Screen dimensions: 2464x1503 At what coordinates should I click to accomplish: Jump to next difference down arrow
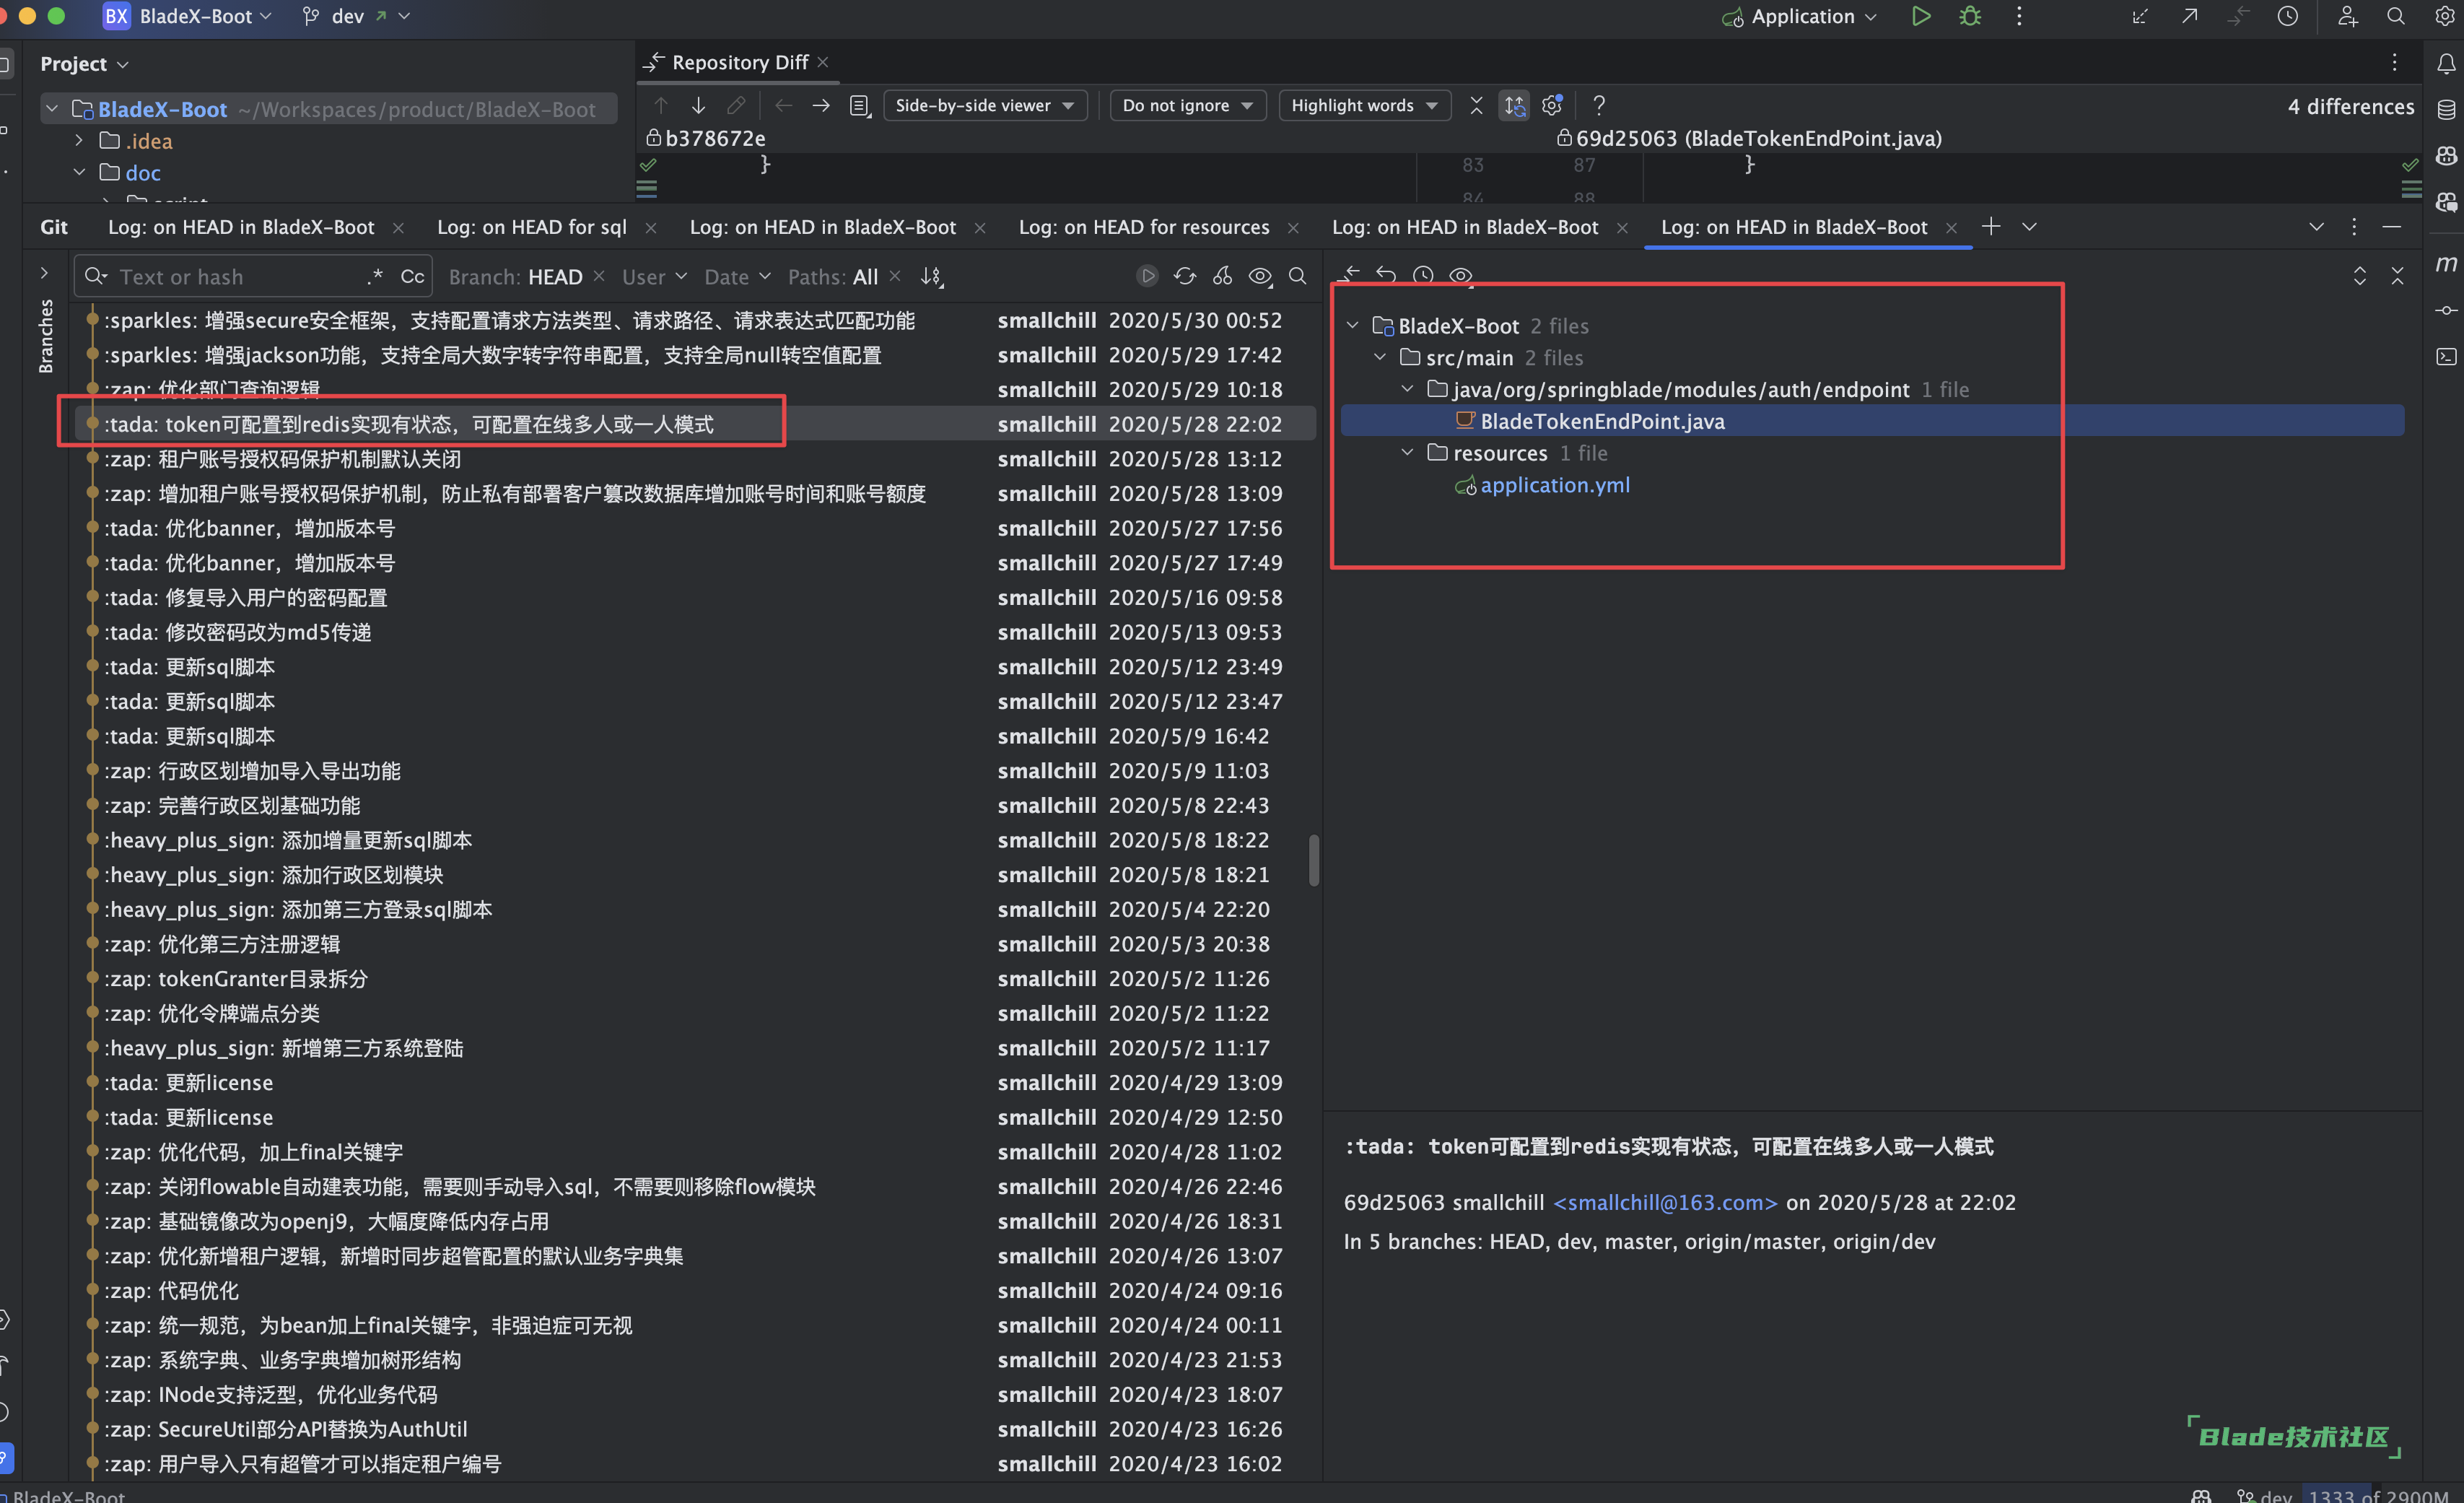[x=698, y=105]
